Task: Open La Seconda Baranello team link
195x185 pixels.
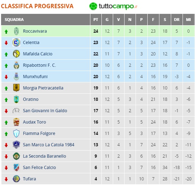Action: point(44,156)
